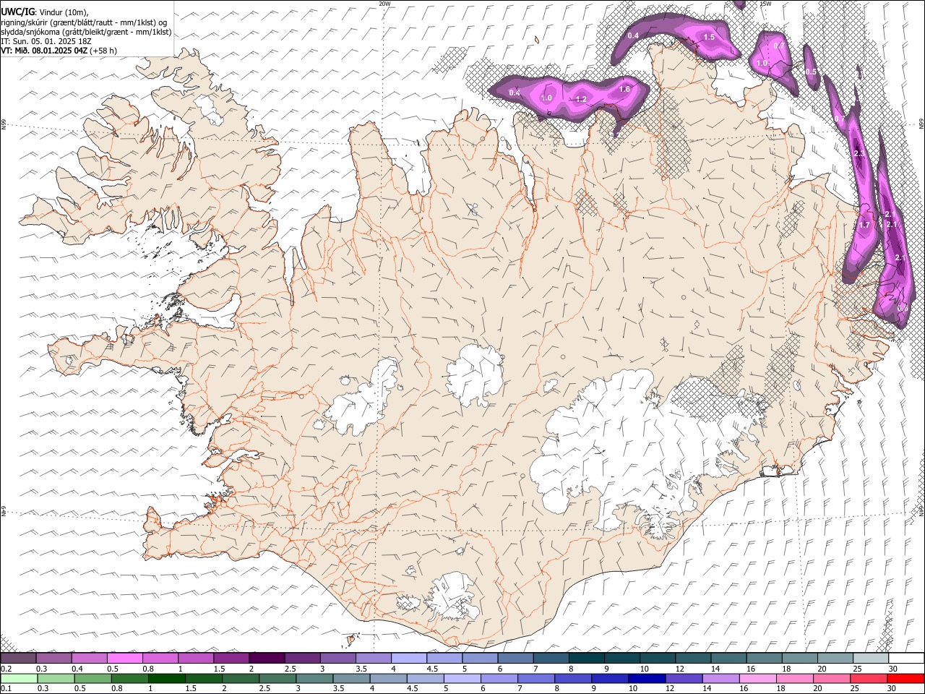Click the 20W longitude label
This screenshot has height=694, width=925.
(384, 4)
